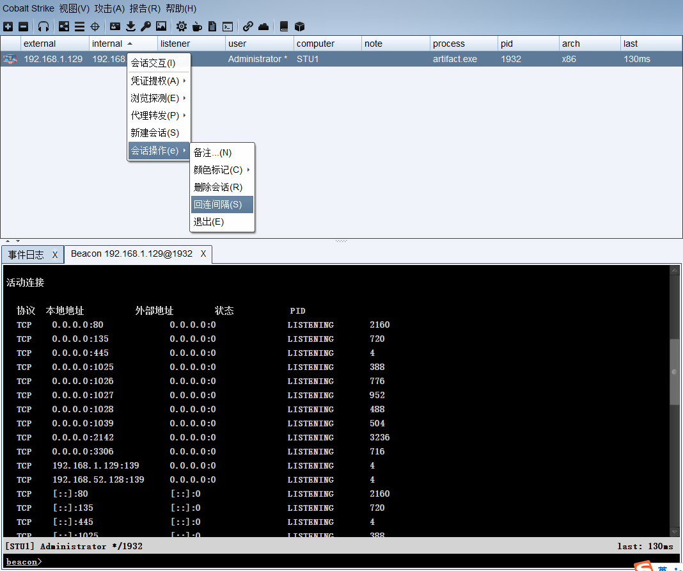
Task: Select 删除会话(R) in the submenu
Action: coord(222,188)
